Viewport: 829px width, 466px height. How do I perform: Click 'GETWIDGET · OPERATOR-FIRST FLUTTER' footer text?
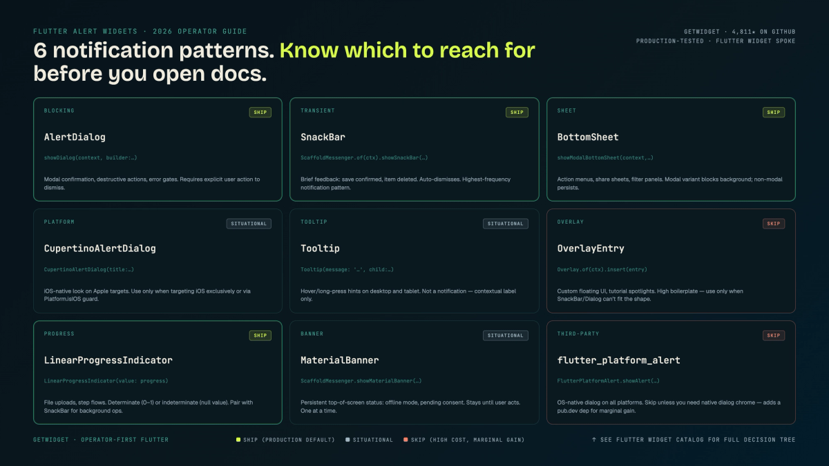pos(101,440)
